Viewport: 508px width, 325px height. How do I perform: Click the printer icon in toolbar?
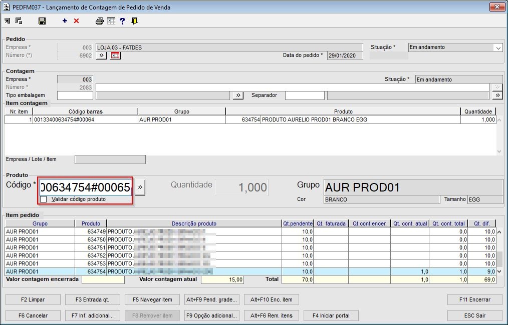[x=100, y=21]
